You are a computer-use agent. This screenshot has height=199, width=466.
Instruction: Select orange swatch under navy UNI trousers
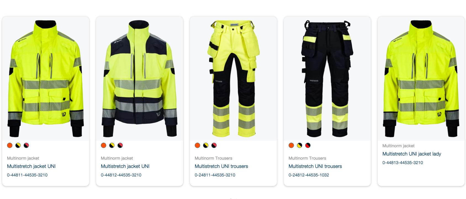click(291, 146)
